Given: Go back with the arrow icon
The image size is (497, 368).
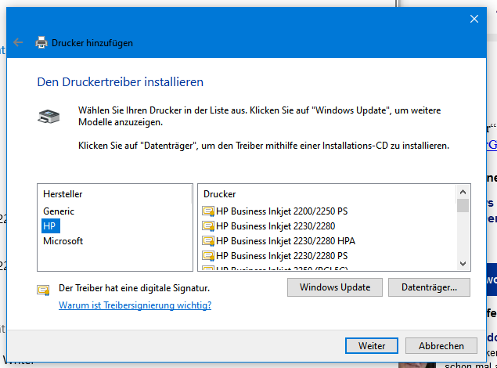Looking at the screenshot, I should pos(18,42).
